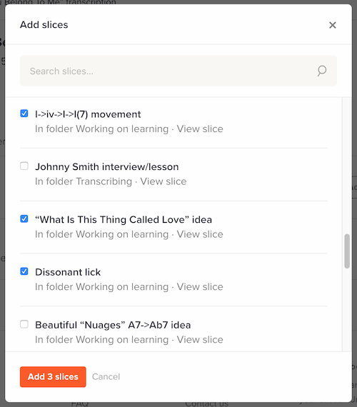This screenshot has width=357, height=407.
Task: Open View slice for Dissonant lick
Action: [x=200, y=286]
